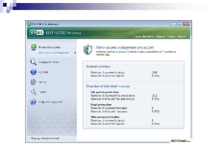Click the File system protection label
This screenshot has height=163, width=217.
[x=105, y=92]
